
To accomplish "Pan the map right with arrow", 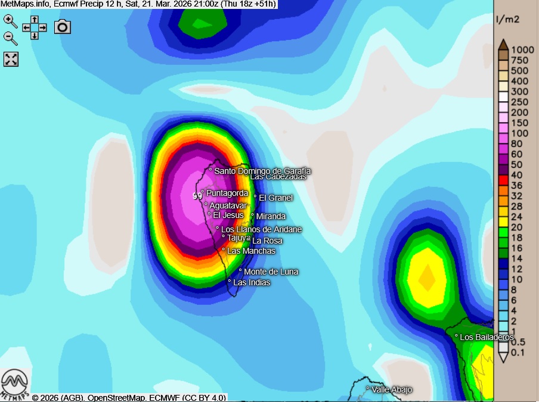I will [x=43, y=28].
